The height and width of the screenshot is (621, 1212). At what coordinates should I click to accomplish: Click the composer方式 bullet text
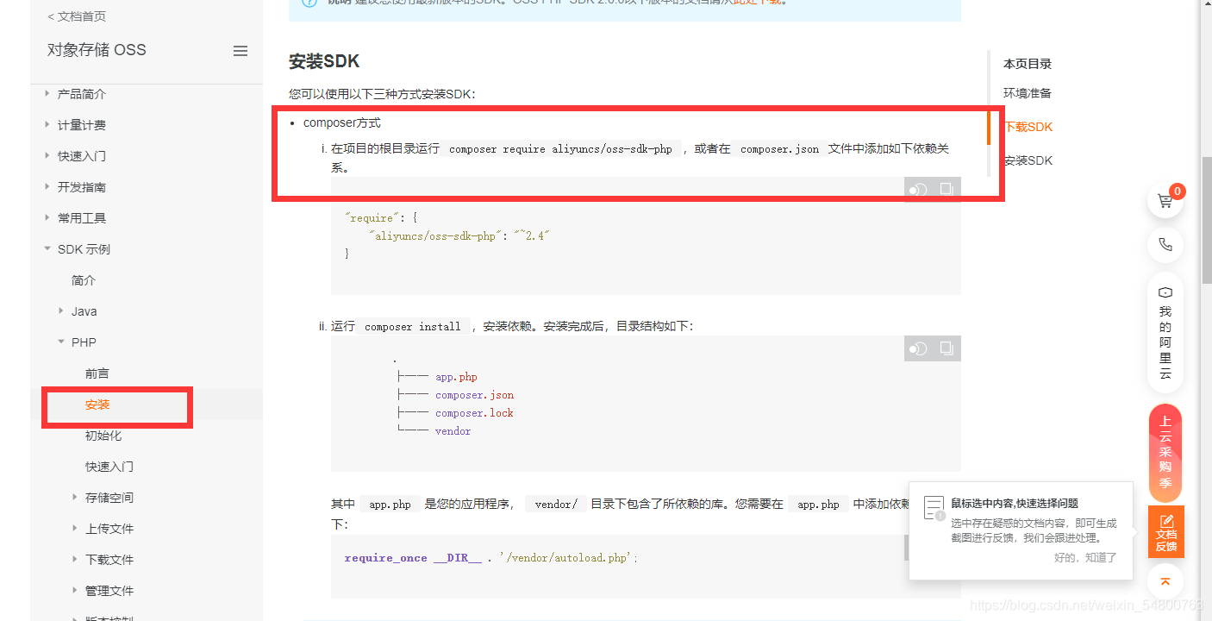tap(342, 123)
